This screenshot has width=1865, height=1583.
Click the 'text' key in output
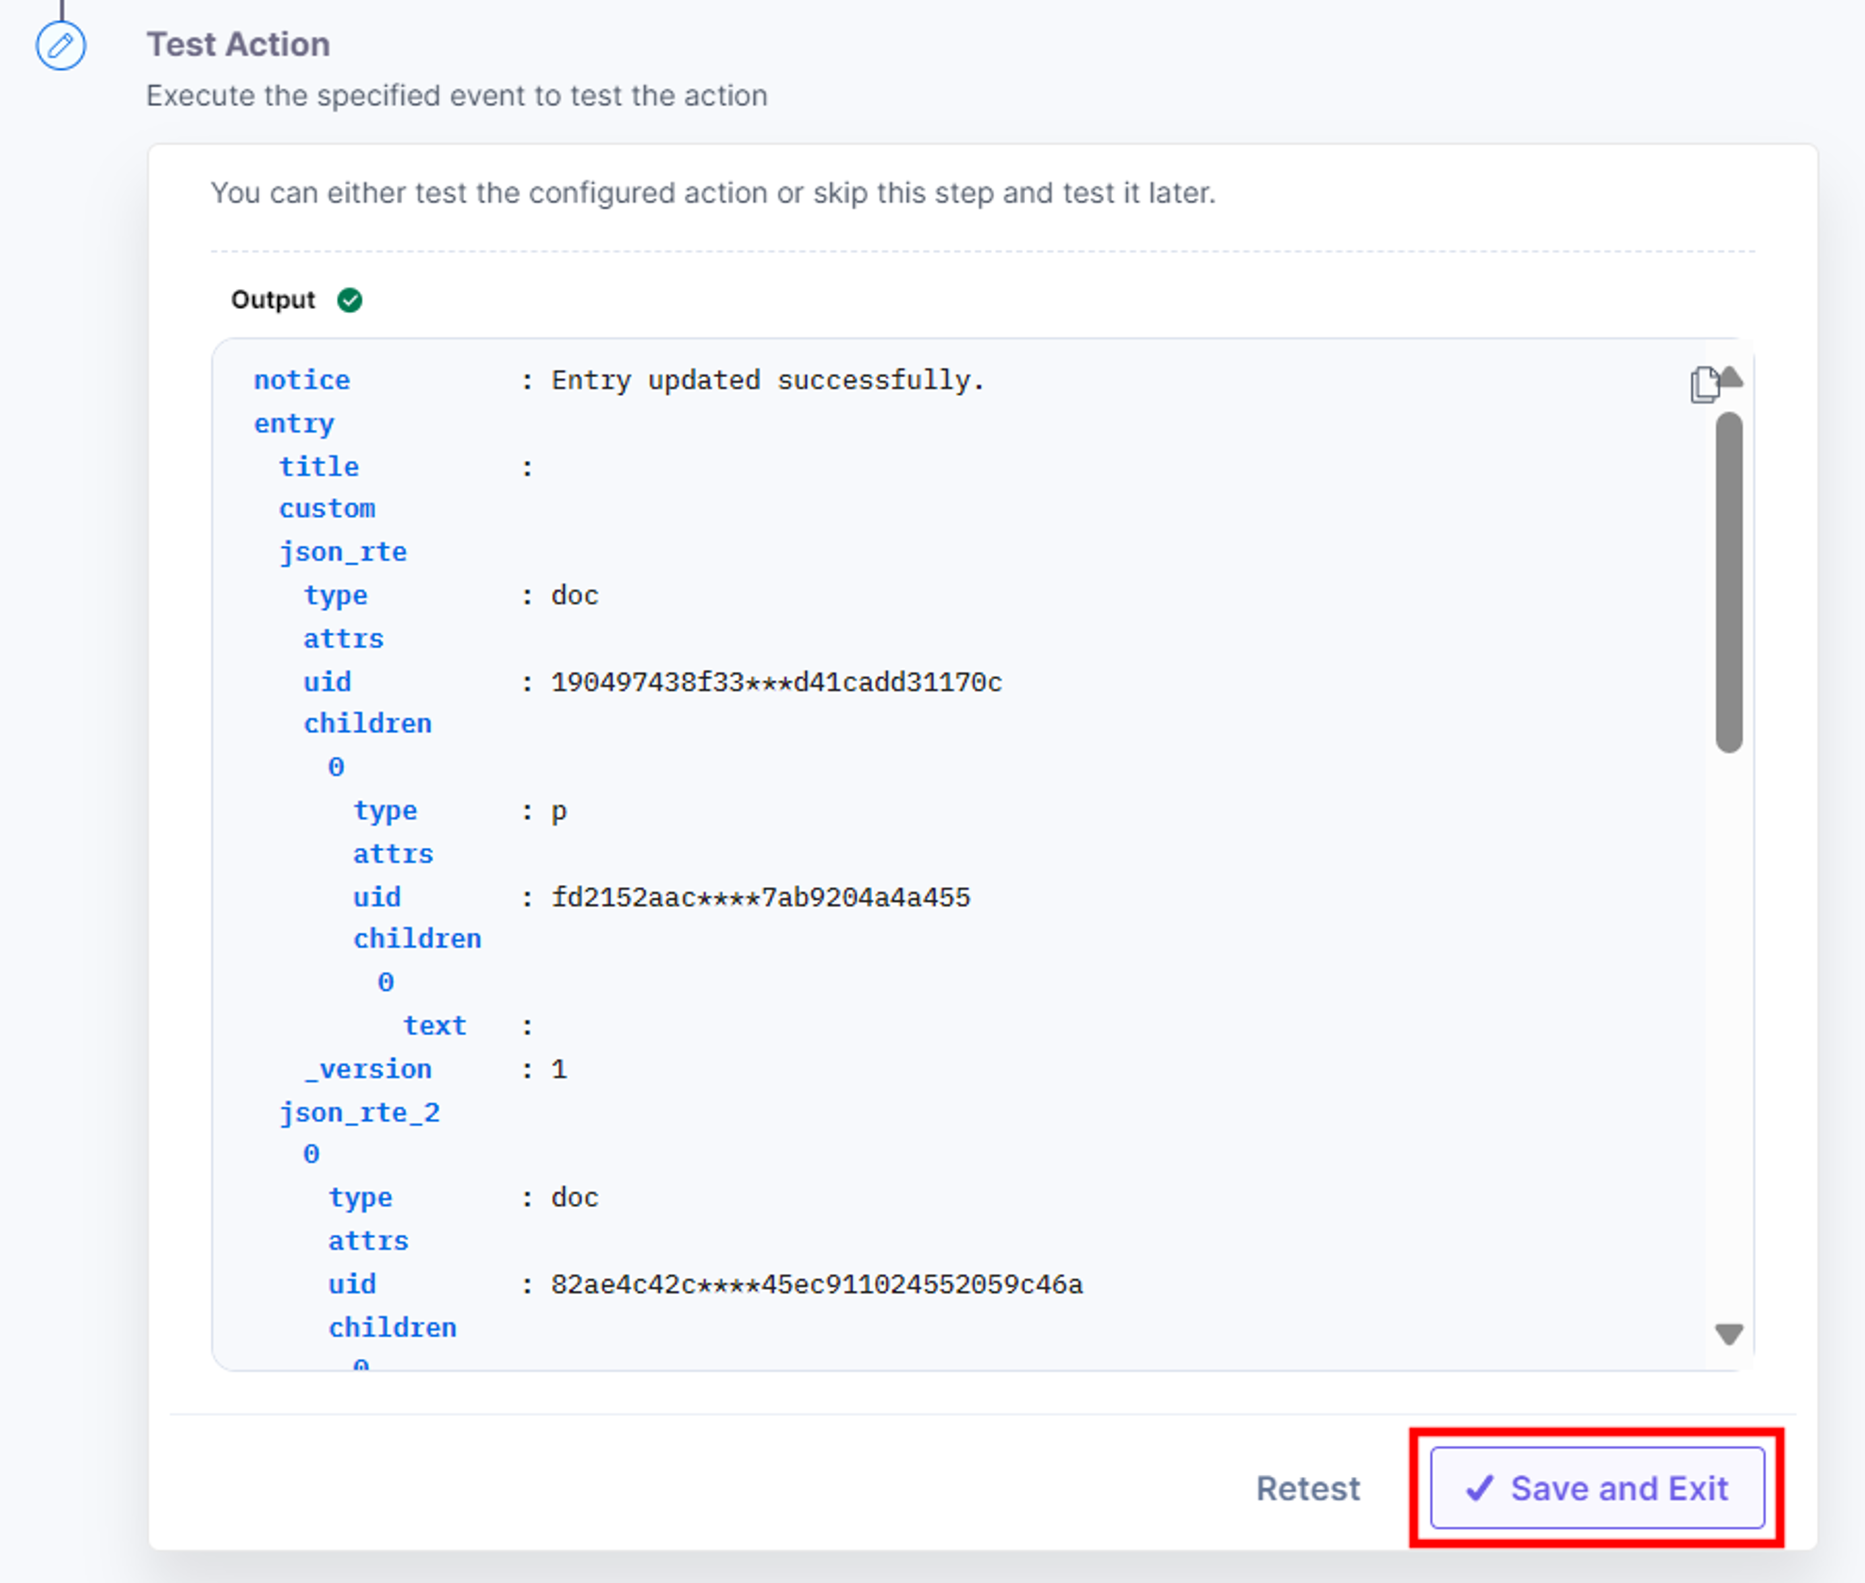434,1026
